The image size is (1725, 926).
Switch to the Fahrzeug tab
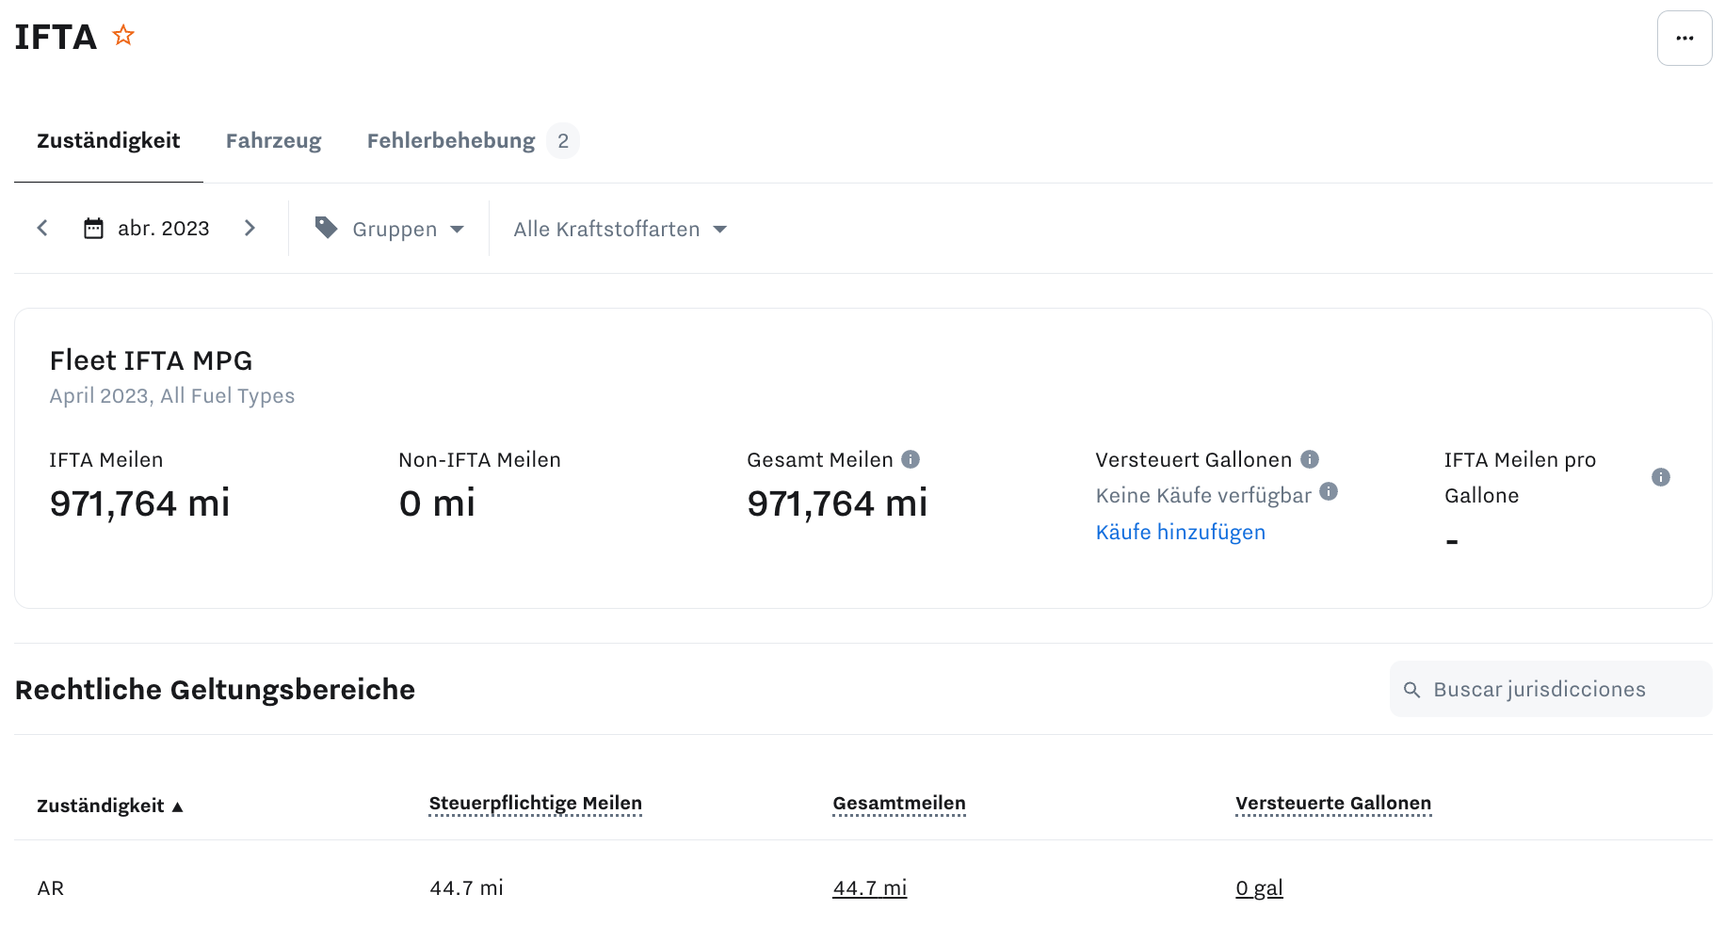(273, 141)
